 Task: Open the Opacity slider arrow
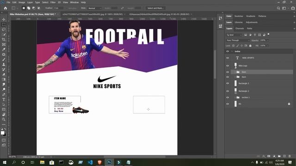coord(268,40)
